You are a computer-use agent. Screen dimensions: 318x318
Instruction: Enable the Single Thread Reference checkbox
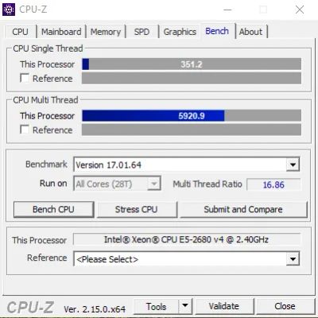click(x=25, y=78)
